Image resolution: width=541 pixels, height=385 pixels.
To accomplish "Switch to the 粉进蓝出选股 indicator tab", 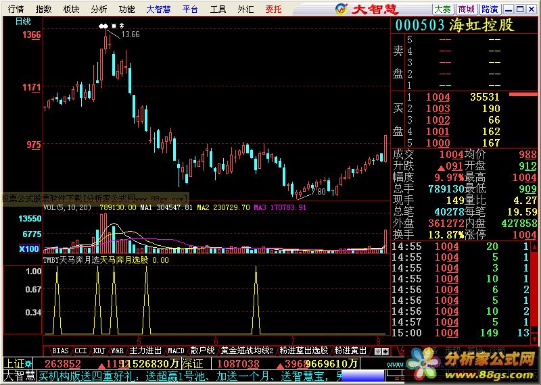I will 304,351.
